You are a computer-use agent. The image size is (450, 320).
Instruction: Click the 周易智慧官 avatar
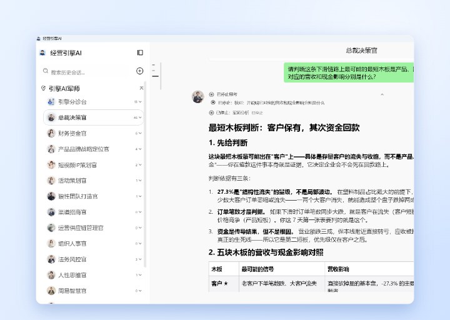coord(51,291)
